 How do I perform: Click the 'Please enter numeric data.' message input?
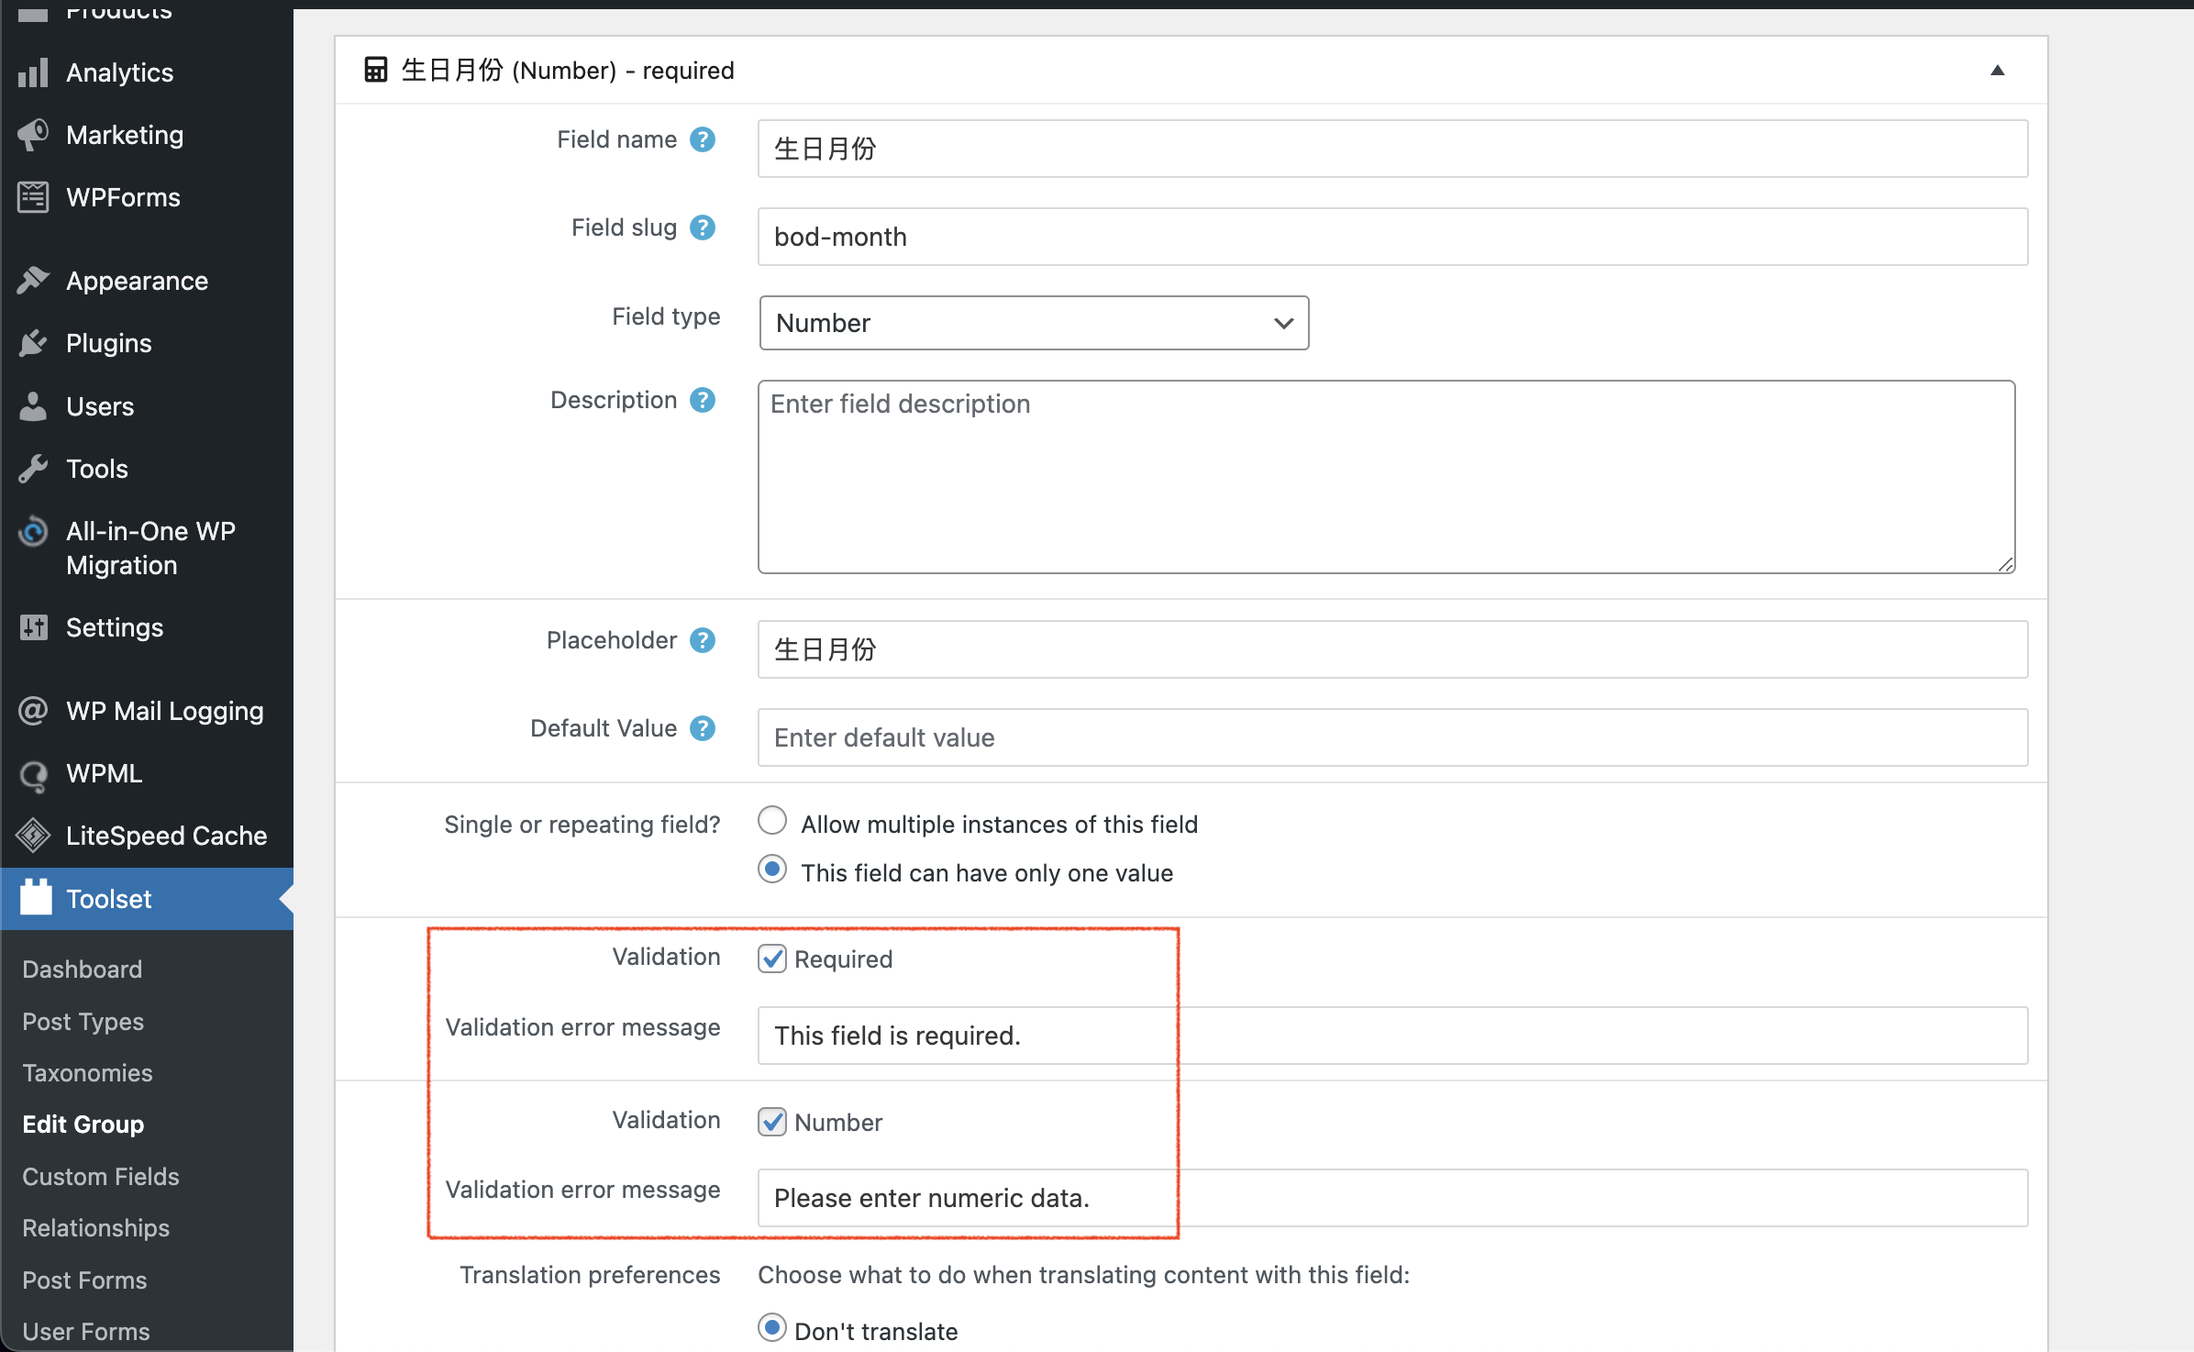click(x=1392, y=1198)
